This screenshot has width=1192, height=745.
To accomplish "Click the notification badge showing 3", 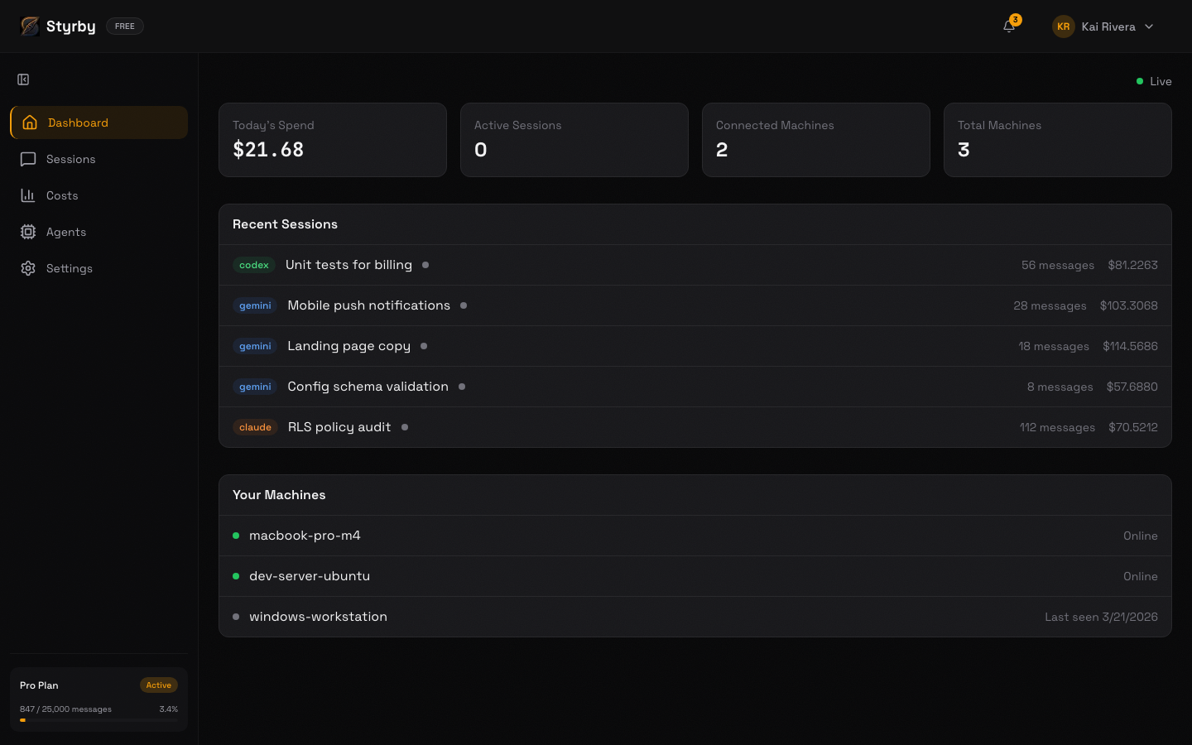I will [x=1016, y=18].
